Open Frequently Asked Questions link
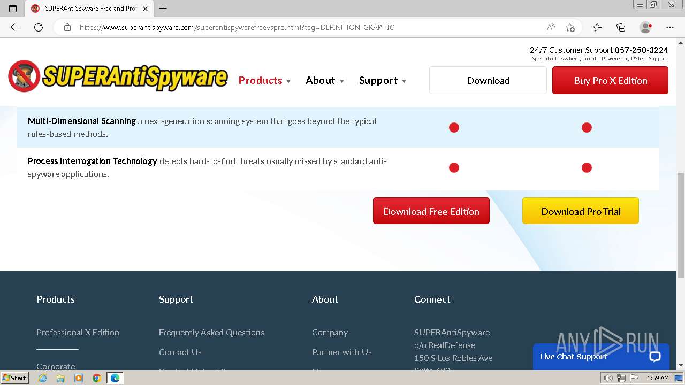 (211, 332)
